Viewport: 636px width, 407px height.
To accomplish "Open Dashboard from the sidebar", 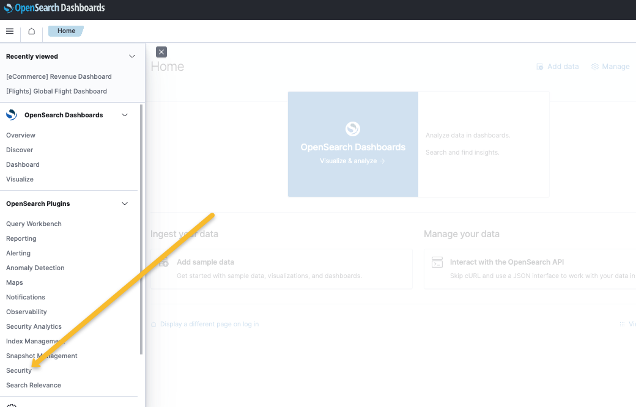I will click(x=23, y=164).
